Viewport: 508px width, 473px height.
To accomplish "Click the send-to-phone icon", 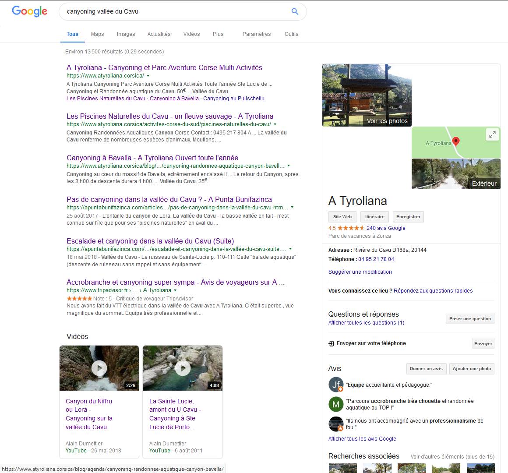I will coord(331,343).
